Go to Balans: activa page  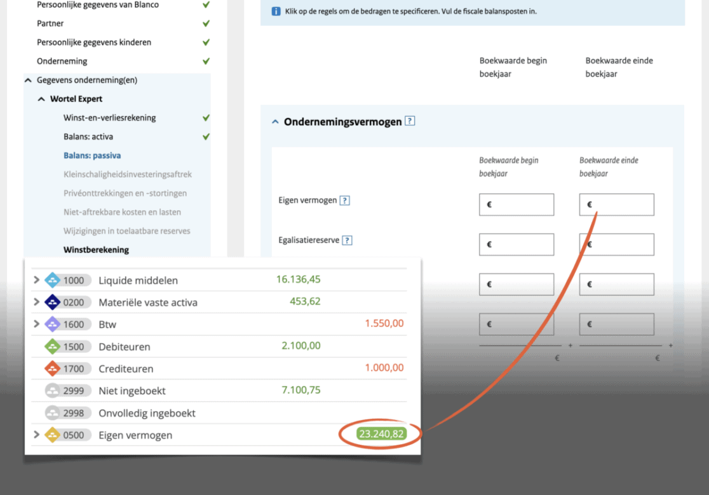point(88,136)
